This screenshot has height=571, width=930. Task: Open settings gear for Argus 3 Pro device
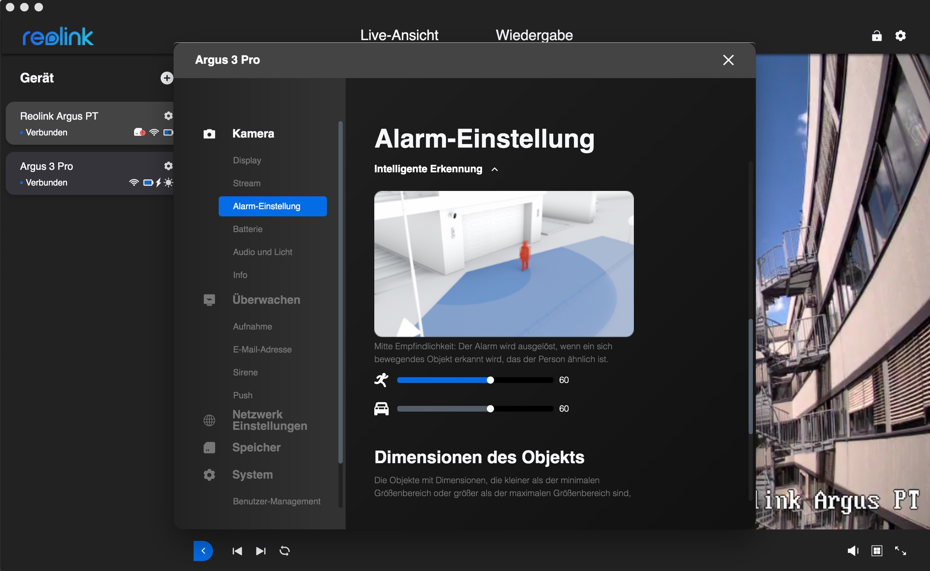168,166
